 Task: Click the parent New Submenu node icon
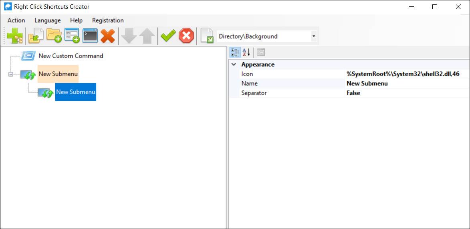pos(28,74)
